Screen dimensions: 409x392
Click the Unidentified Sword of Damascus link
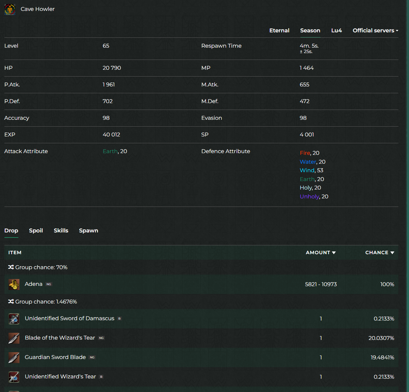point(69,318)
